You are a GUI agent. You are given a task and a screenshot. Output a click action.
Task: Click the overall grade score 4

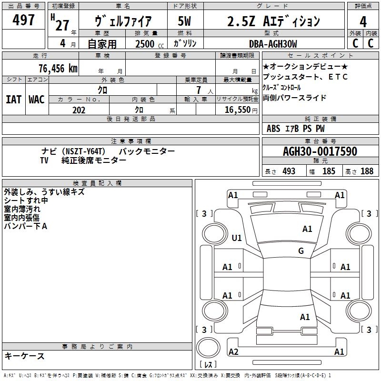(363, 21)
